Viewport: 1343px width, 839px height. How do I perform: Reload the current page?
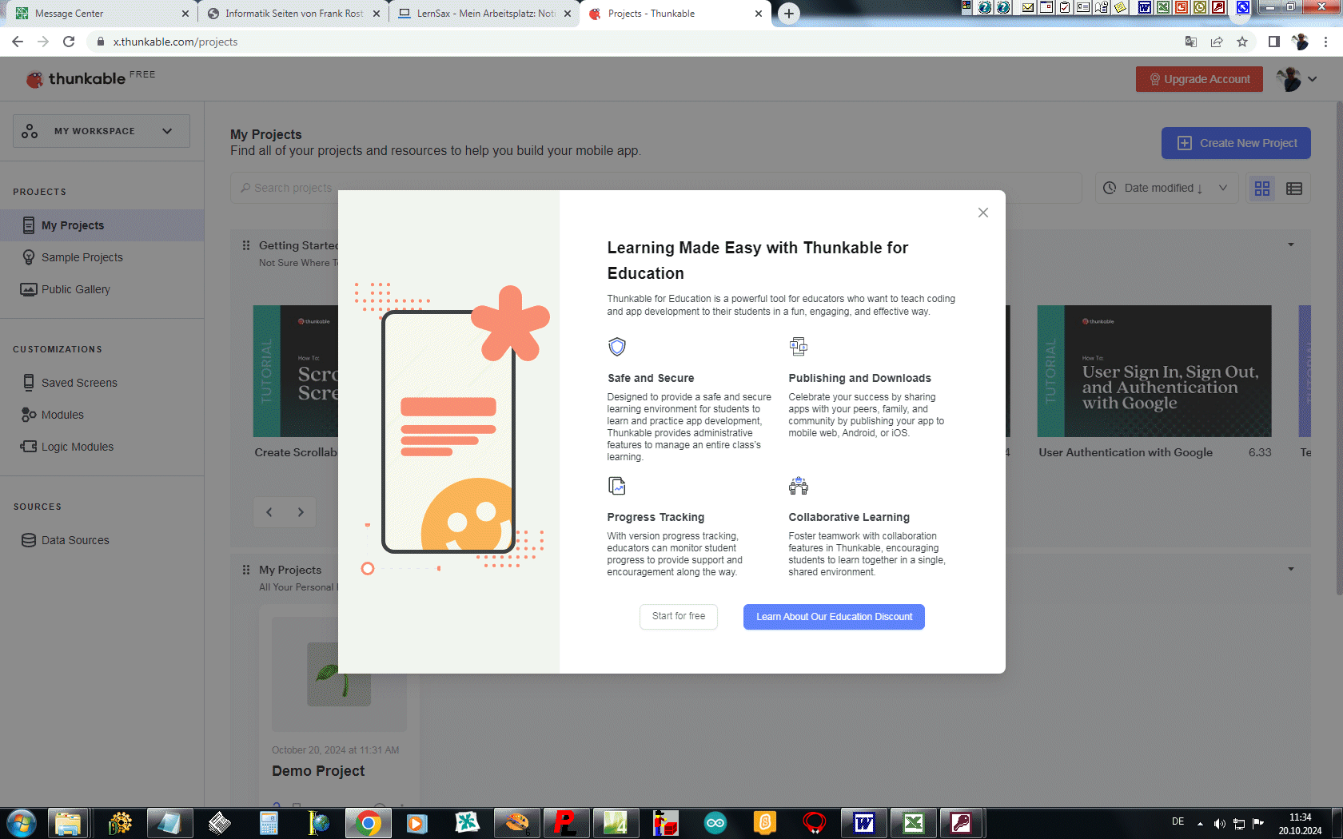tap(69, 42)
